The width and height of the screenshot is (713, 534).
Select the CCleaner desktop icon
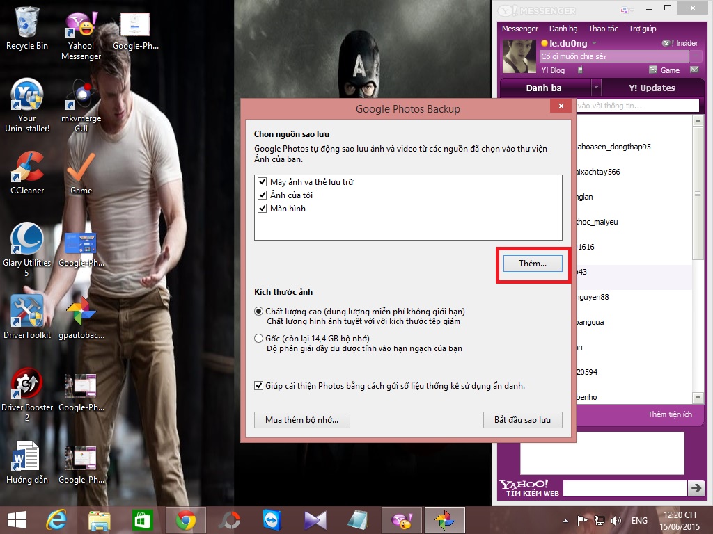(x=27, y=172)
